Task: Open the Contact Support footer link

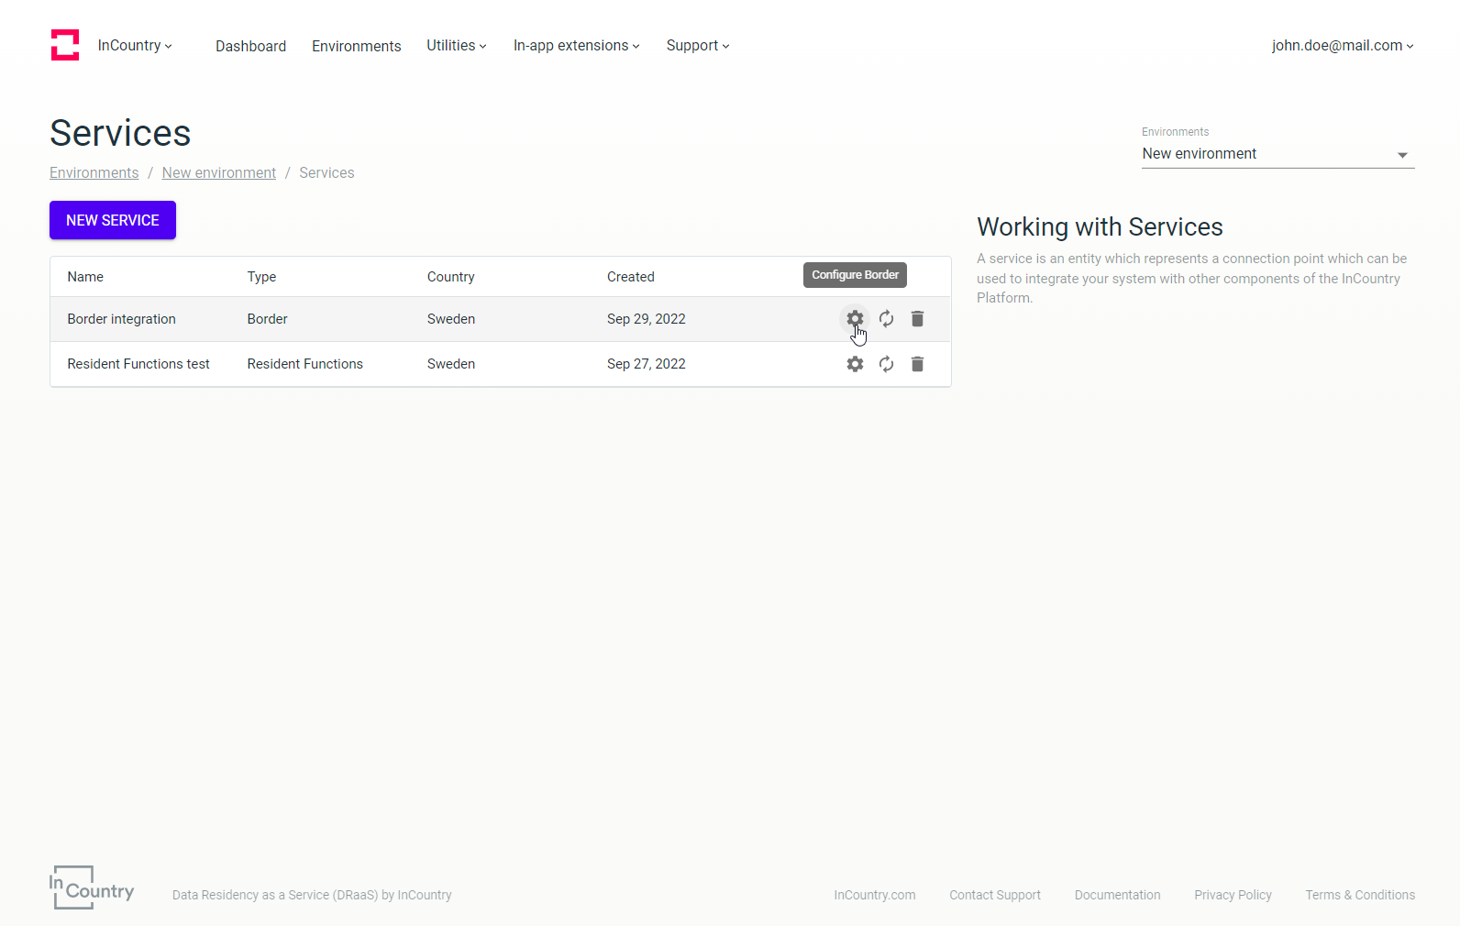Action: click(x=995, y=895)
